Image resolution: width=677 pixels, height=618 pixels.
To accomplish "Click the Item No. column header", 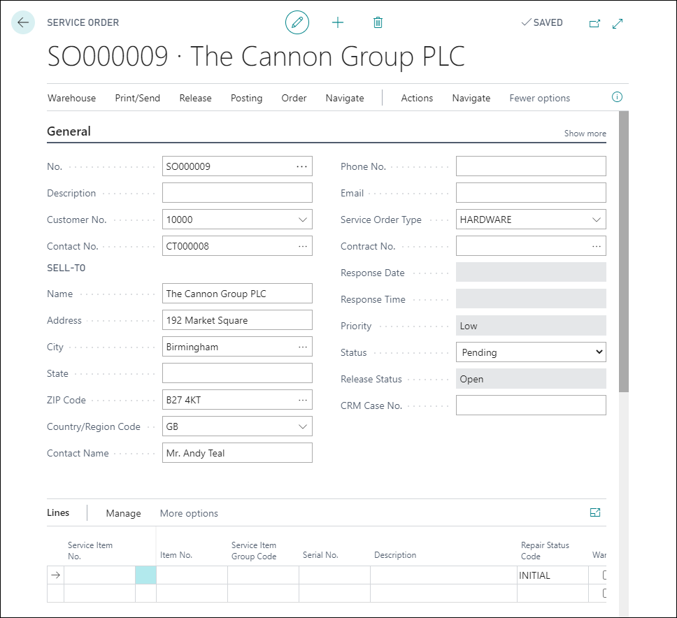I will coord(176,555).
